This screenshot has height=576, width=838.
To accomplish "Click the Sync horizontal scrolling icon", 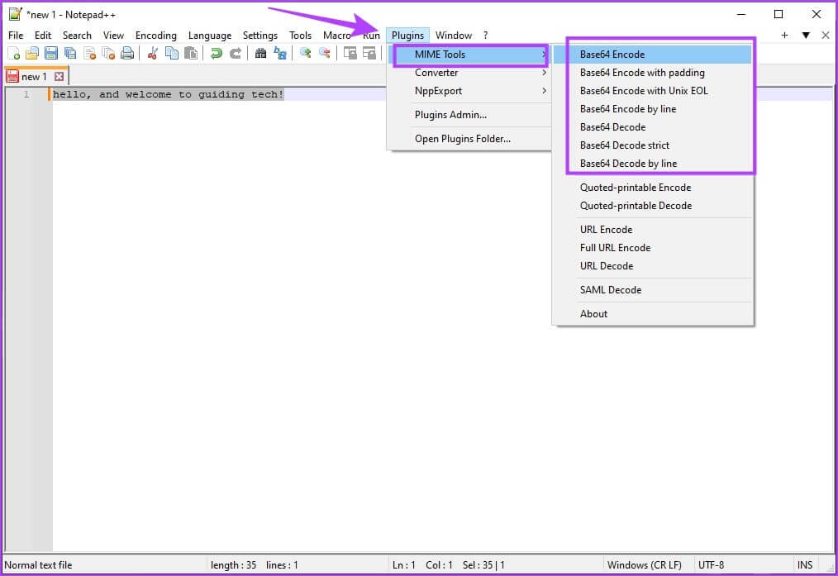I will pyautogui.click(x=369, y=53).
